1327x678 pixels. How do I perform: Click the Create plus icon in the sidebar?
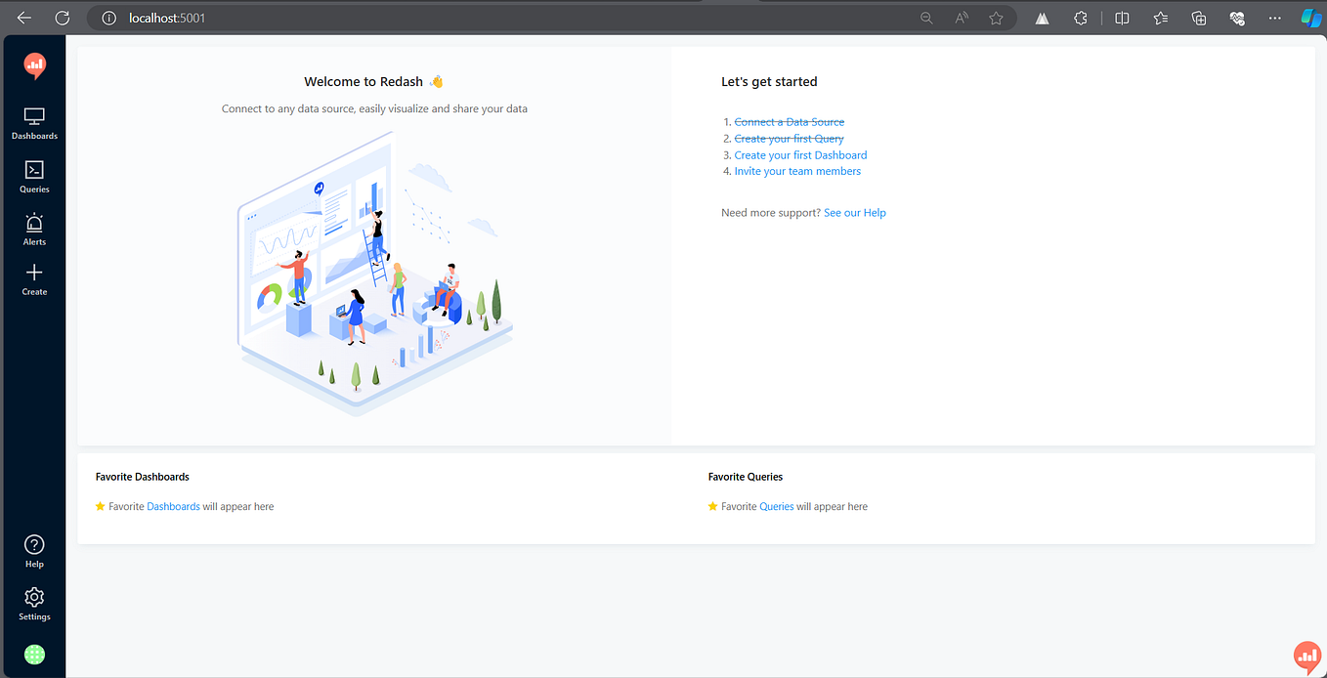(34, 280)
